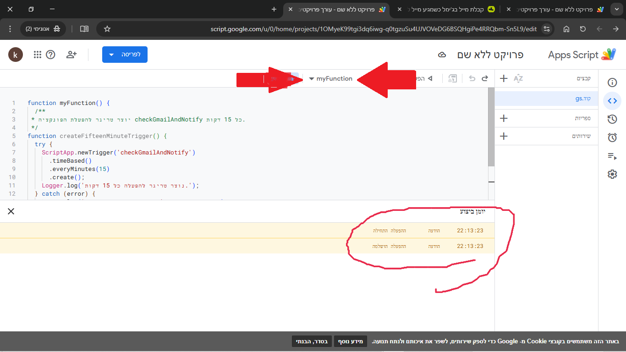Viewport: 626px width, 352px height.
Task: Close the active פרויקט ללא שם tab
Action: (290, 9)
